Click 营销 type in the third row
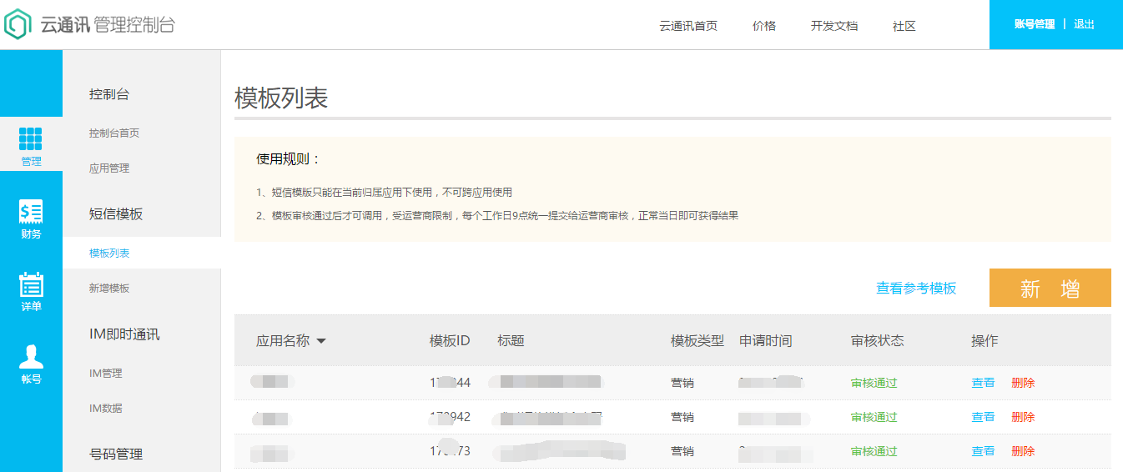The image size is (1123, 472). point(682,451)
